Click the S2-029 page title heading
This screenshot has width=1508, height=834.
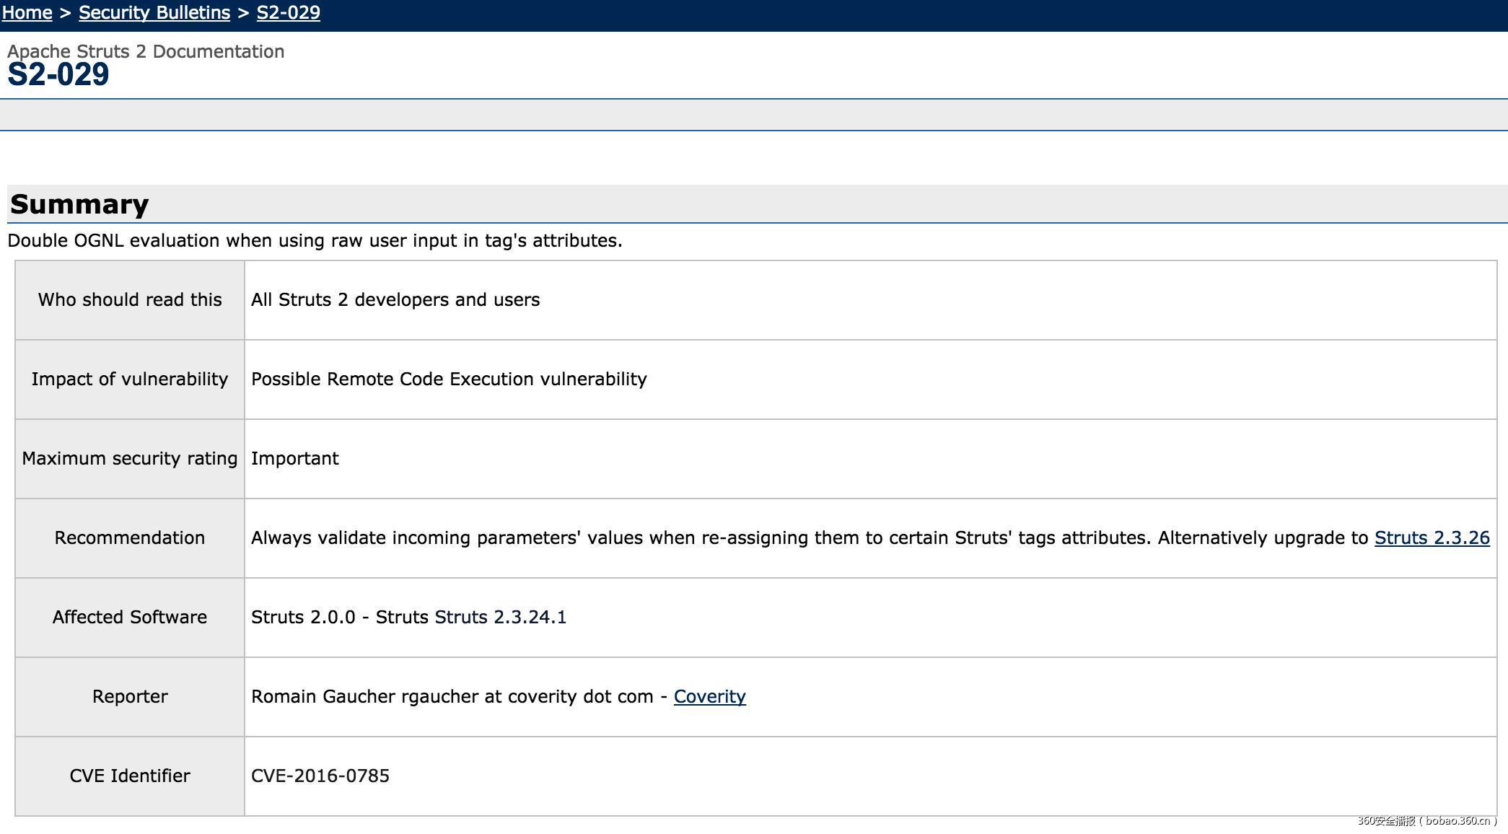58,75
